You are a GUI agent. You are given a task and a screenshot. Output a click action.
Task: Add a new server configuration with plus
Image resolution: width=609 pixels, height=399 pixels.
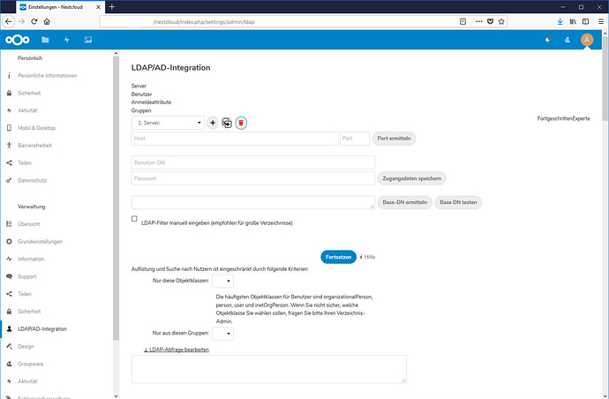[x=213, y=124]
